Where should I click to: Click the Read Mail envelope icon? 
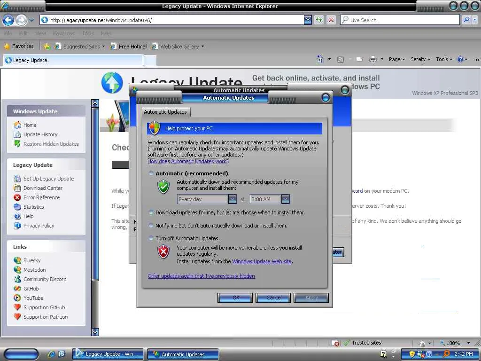tap(359, 59)
